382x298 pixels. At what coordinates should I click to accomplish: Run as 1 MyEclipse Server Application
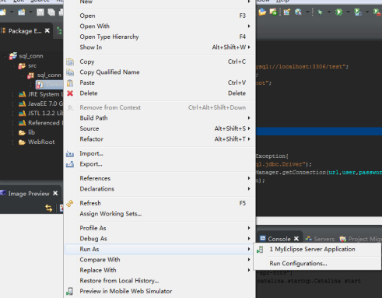click(317, 249)
